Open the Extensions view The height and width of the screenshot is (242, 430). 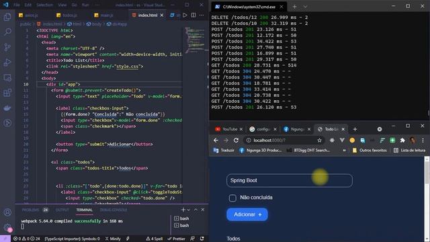click(x=7, y=93)
